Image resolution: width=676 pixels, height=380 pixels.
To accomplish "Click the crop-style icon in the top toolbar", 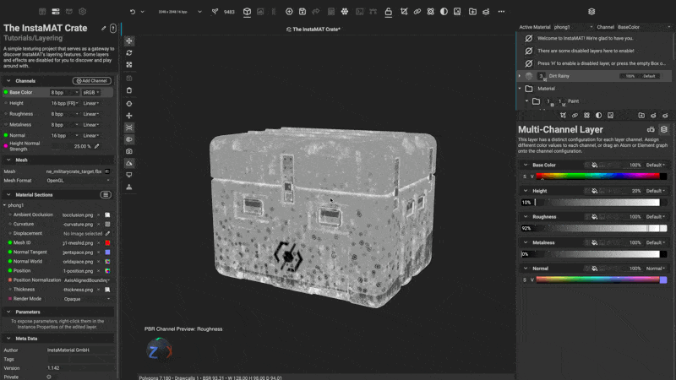I will coord(404,12).
